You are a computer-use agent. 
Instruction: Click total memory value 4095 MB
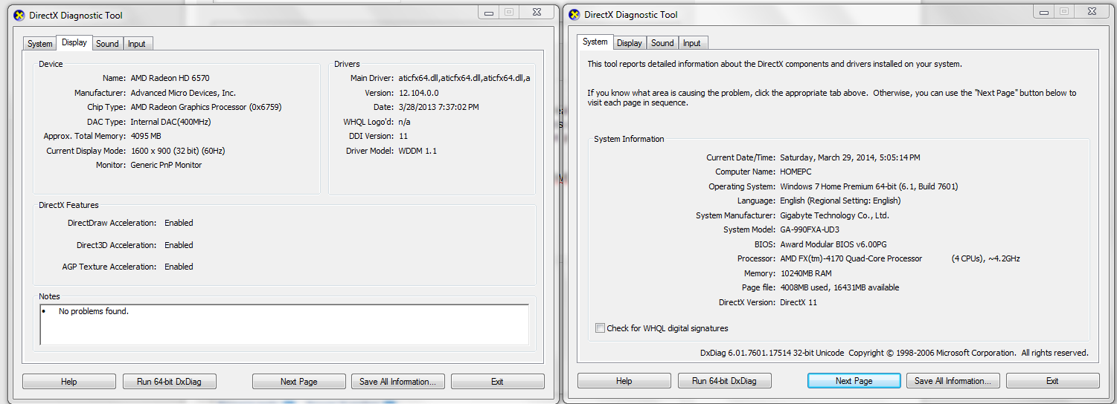(x=146, y=136)
